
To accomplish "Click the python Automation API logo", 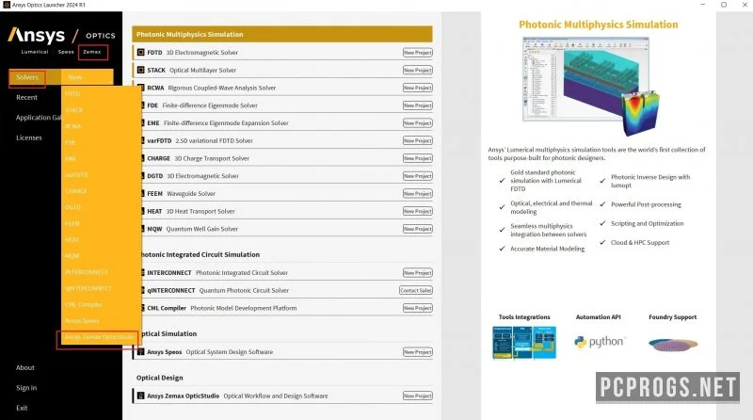I will (599, 342).
